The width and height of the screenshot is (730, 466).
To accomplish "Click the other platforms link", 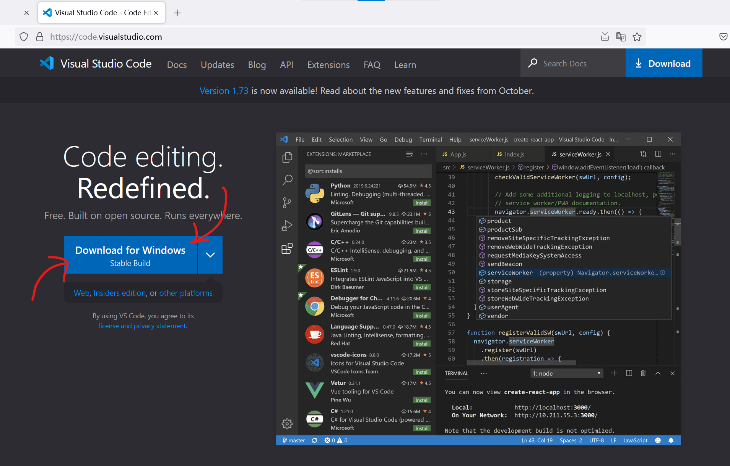I will tap(186, 293).
